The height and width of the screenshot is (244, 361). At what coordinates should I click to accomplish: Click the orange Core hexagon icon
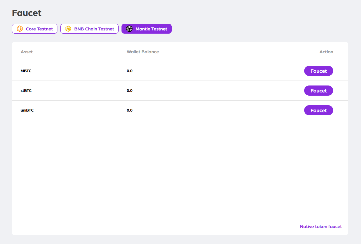tap(20, 29)
